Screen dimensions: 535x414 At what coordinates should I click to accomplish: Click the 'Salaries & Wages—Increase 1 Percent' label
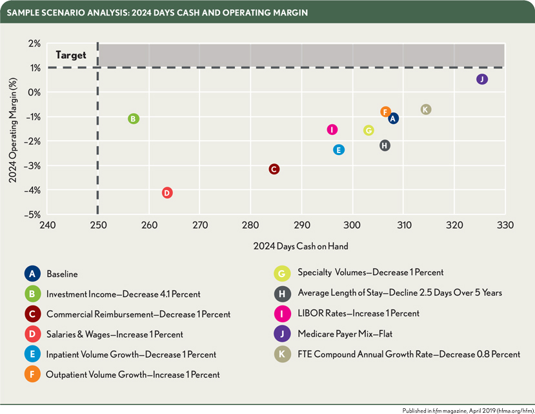[x=115, y=335]
